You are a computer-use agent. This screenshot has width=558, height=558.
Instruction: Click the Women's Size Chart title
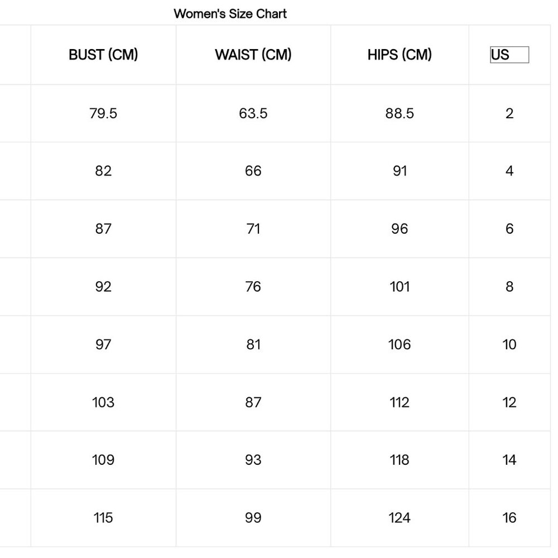point(230,13)
